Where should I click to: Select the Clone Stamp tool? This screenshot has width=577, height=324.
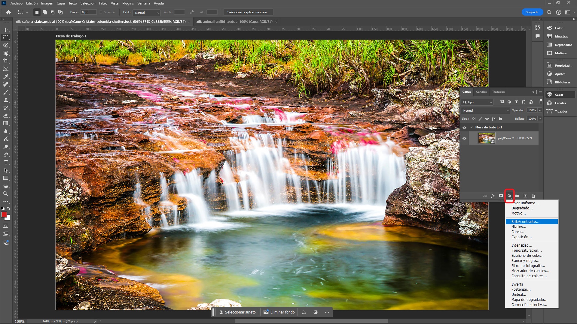(6, 100)
